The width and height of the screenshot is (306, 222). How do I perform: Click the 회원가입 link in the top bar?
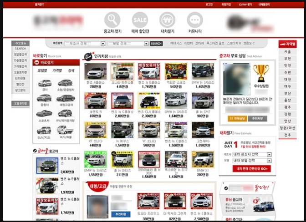(x=226, y=5)
